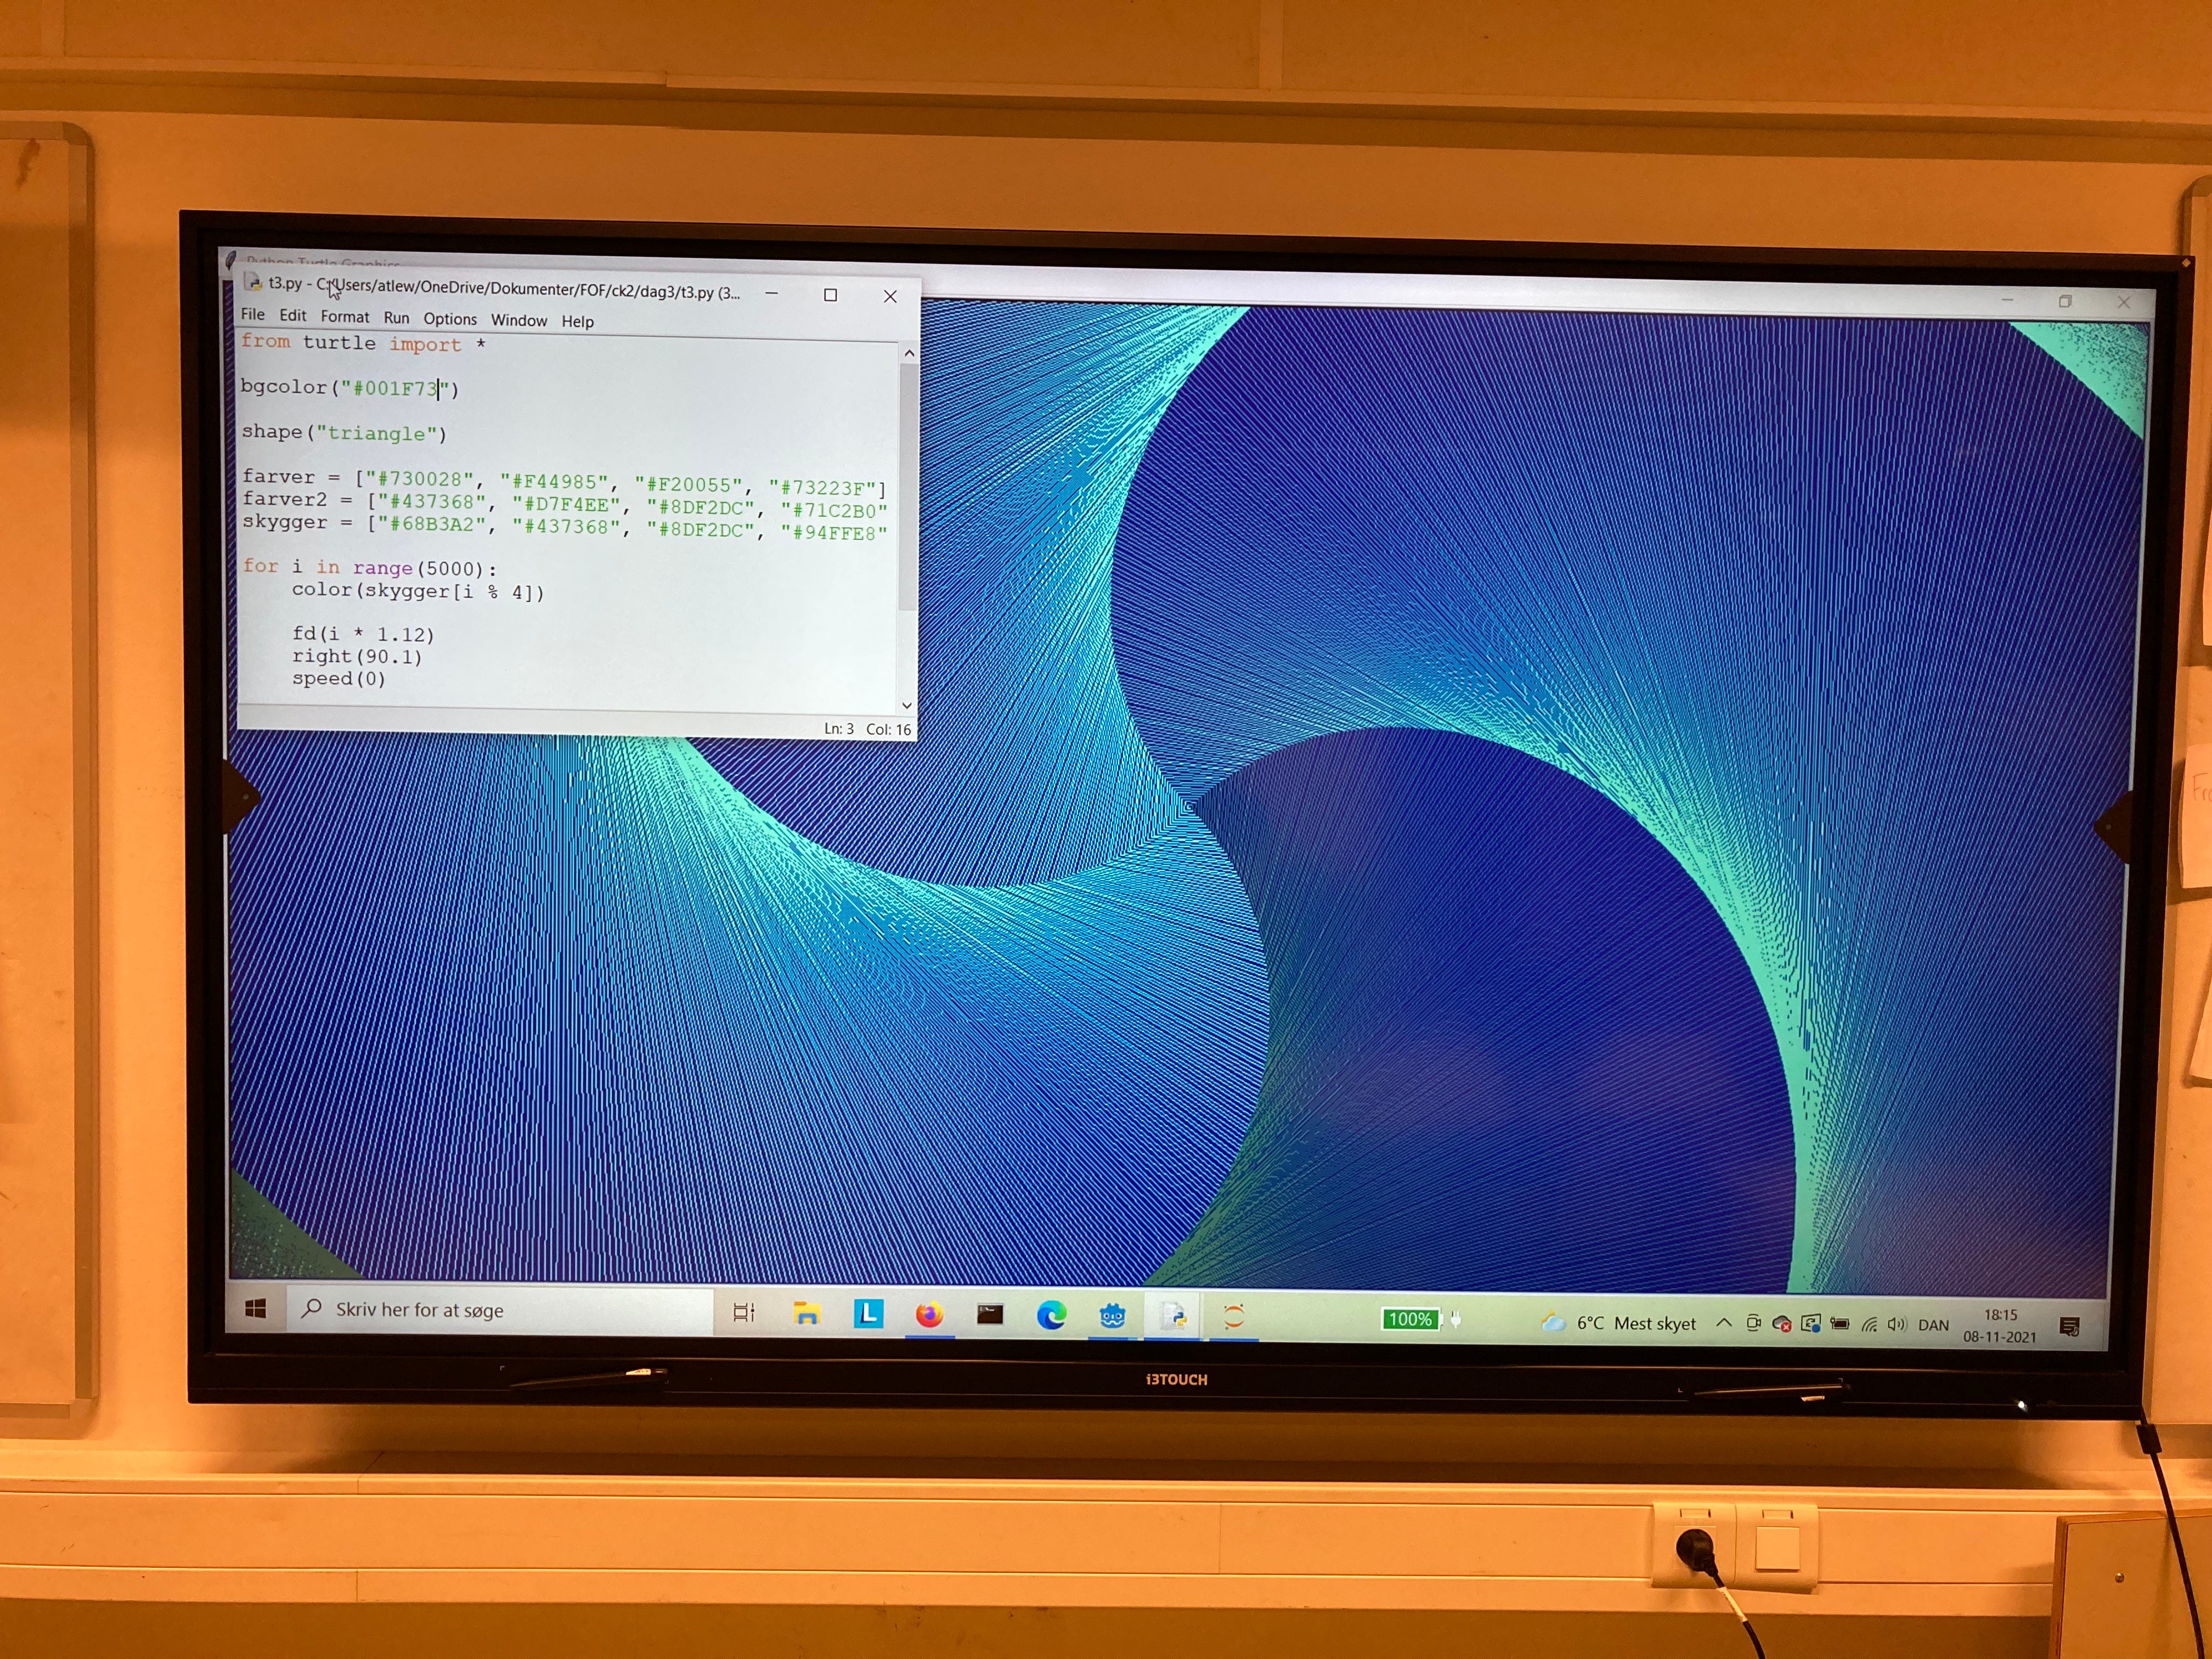Screen dimensions: 2212x1659
Task: Open the Action Center notifications icon
Action: point(2070,1327)
